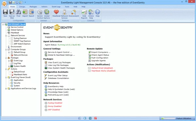Image resolution: width=196 pixels, height=121 pixels.
Task: Select Security log in tree
Action: point(17,83)
